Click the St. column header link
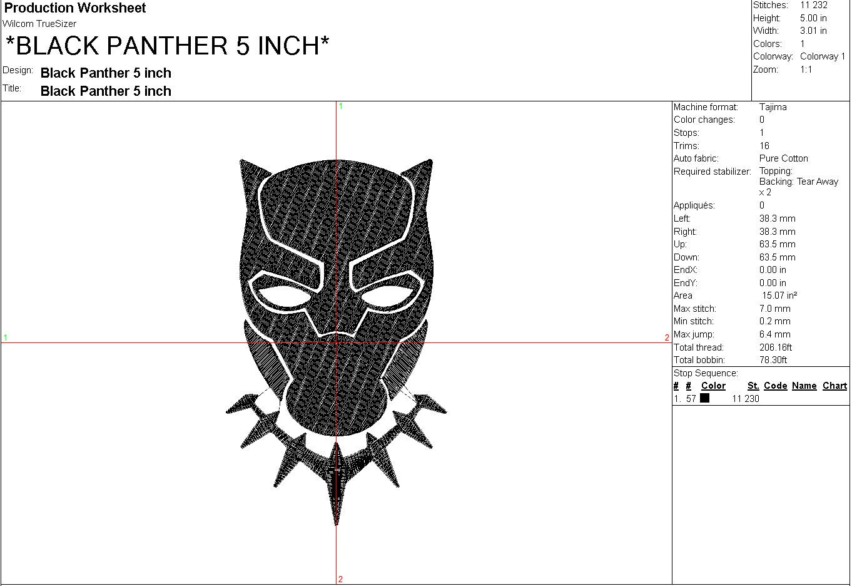 click(753, 386)
